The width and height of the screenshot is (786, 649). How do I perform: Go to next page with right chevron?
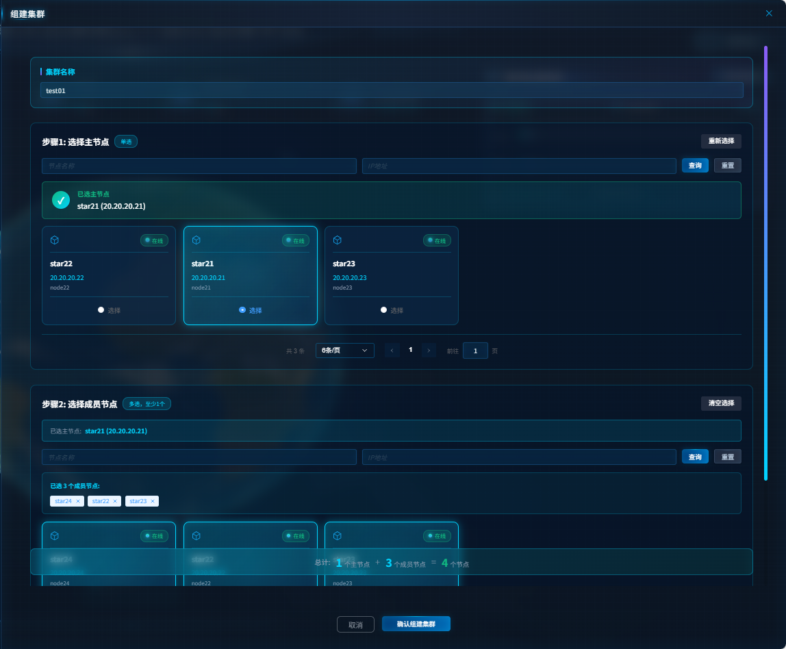(429, 351)
